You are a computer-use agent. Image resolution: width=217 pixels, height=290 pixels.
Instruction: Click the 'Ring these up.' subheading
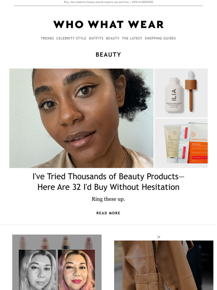click(109, 199)
